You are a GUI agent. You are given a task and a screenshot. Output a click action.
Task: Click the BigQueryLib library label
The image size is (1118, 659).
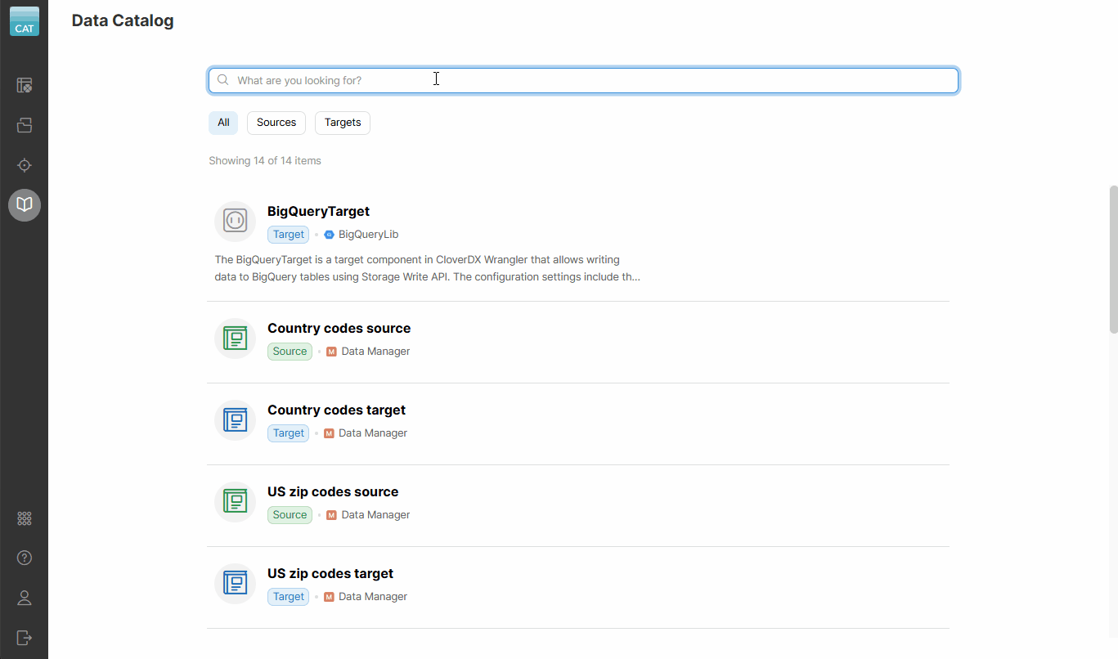[366, 234]
